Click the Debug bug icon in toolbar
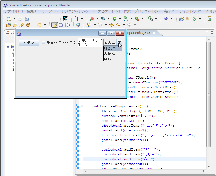This screenshot has width=216, height=176. coord(103,19)
